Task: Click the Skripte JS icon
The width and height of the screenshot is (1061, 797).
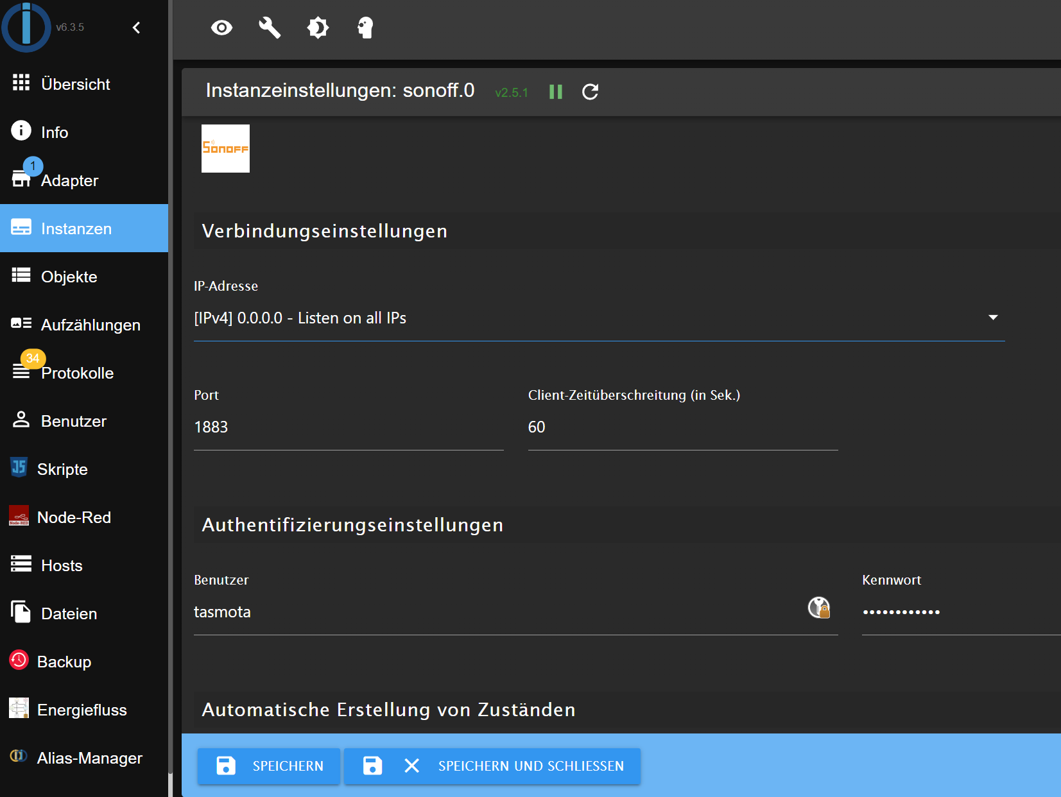Action: [19, 467]
